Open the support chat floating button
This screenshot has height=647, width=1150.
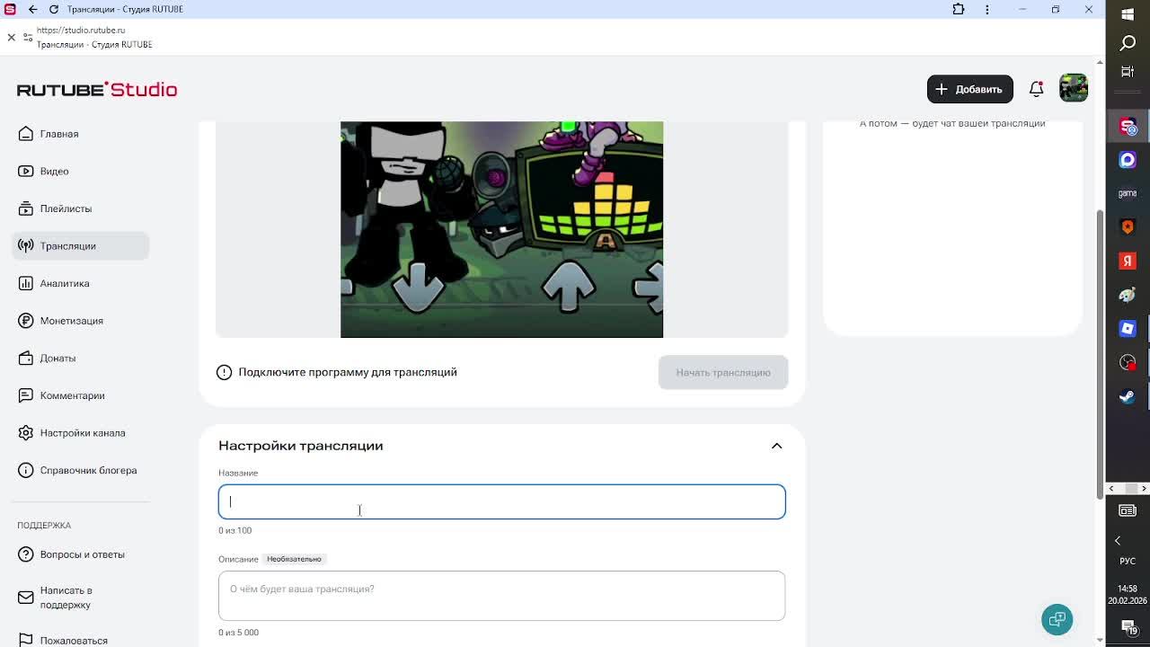coord(1057,619)
